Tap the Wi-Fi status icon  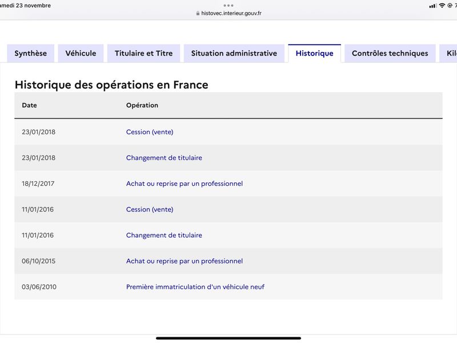coord(442,6)
